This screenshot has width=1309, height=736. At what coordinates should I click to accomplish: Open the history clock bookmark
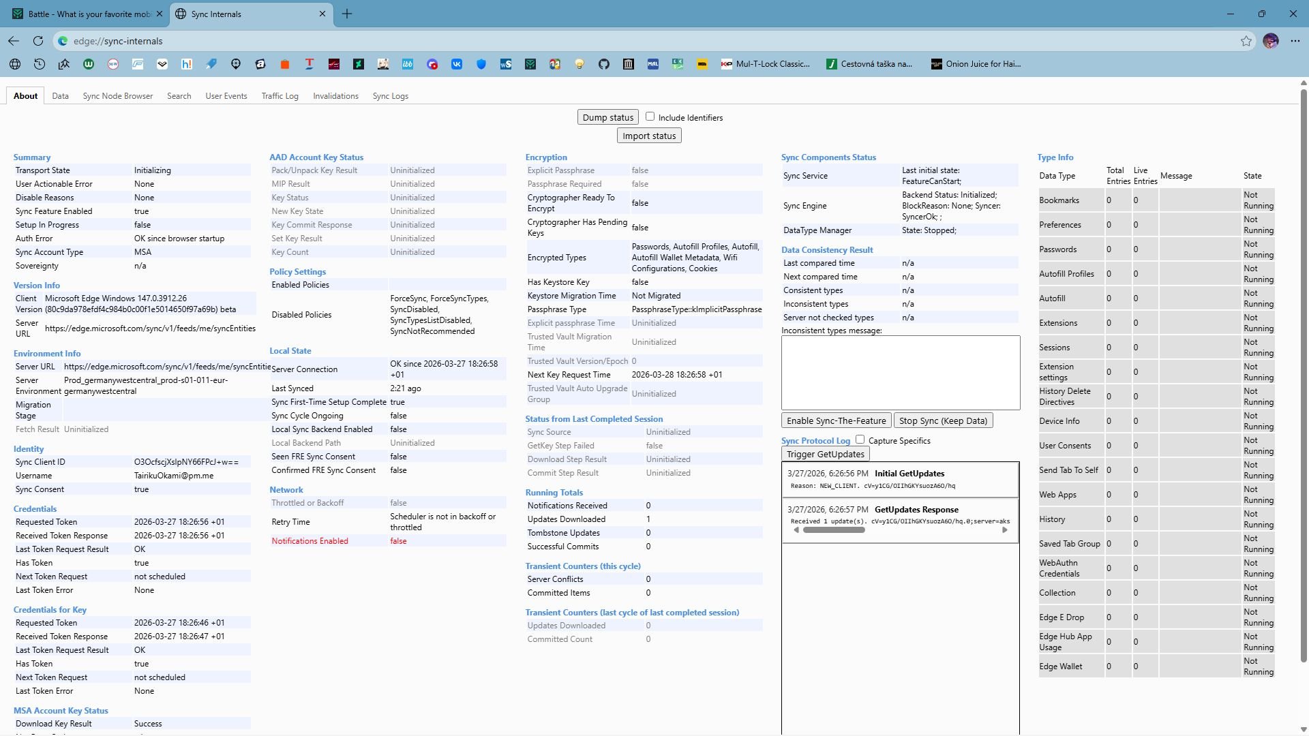point(40,64)
